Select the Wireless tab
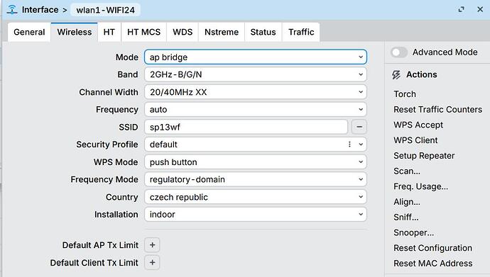 pos(75,32)
